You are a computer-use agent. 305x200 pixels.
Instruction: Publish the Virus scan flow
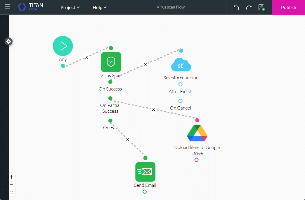(288, 7)
